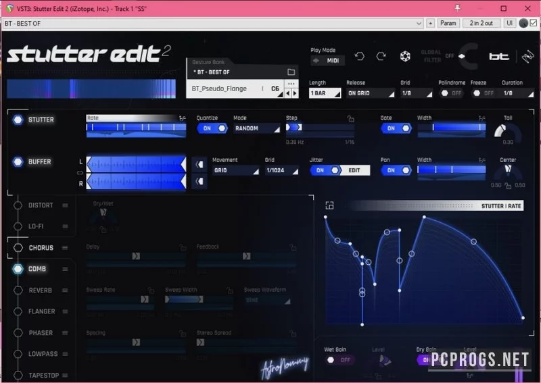This screenshot has width=541, height=383.
Task: Toggle the Buffer module power
Action: pos(18,161)
